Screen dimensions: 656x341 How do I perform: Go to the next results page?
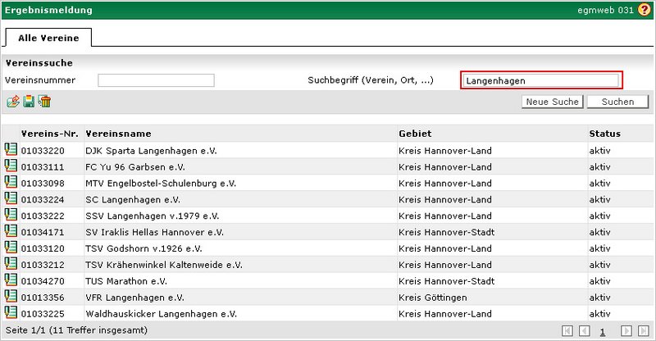pos(626,331)
